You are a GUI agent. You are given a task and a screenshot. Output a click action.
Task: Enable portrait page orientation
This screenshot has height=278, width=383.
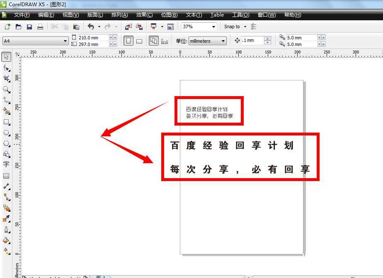(129, 41)
